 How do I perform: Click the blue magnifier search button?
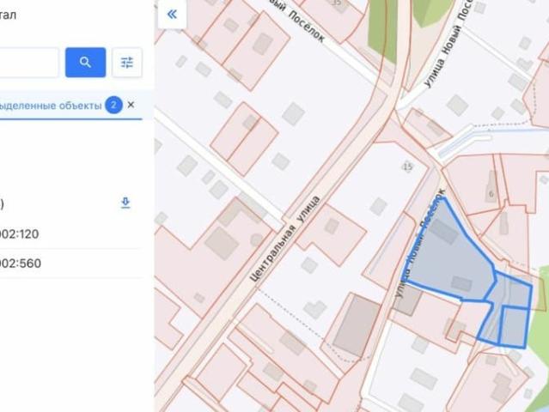coord(85,63)
